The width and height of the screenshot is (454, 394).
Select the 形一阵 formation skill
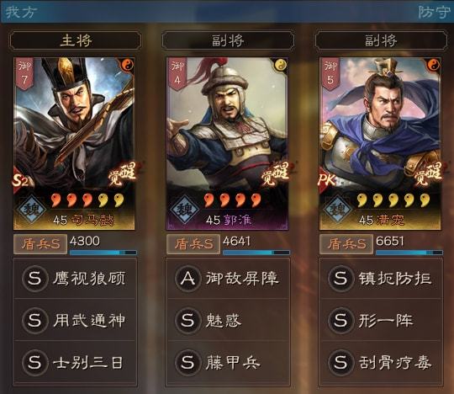(x=381, y=321)
